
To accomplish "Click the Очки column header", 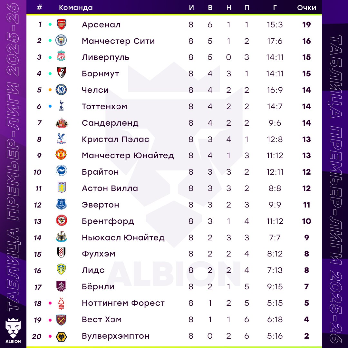I will click(306, 8).
